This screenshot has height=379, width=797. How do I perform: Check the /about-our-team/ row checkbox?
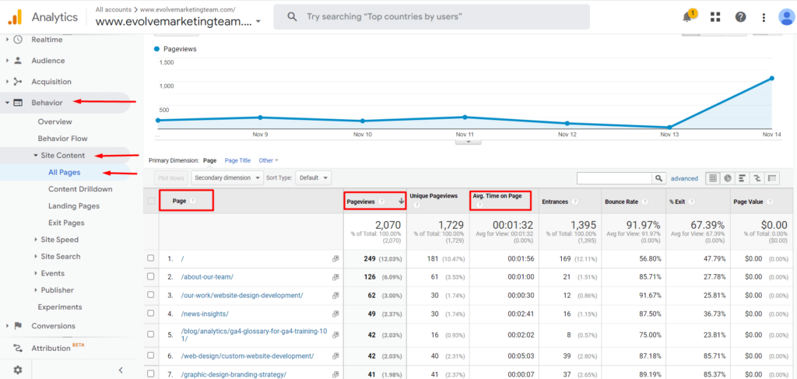point(151,276)
